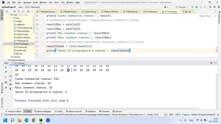Open Chrome from the taskbar

34,120
